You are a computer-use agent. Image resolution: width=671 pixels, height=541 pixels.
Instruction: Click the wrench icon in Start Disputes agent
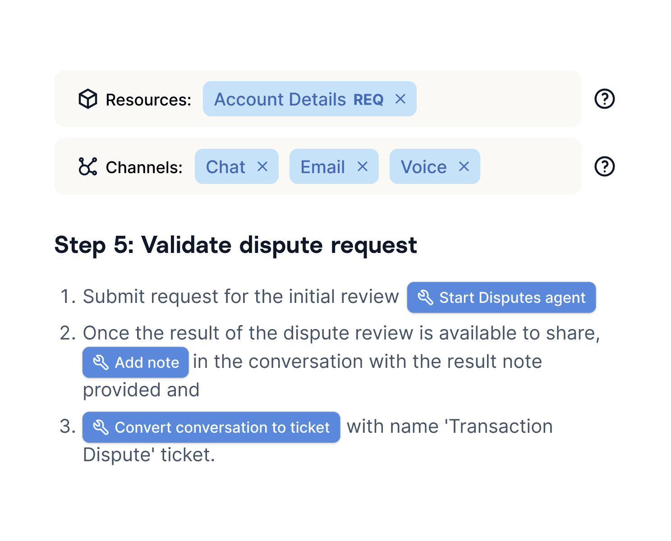coord(425,298)
